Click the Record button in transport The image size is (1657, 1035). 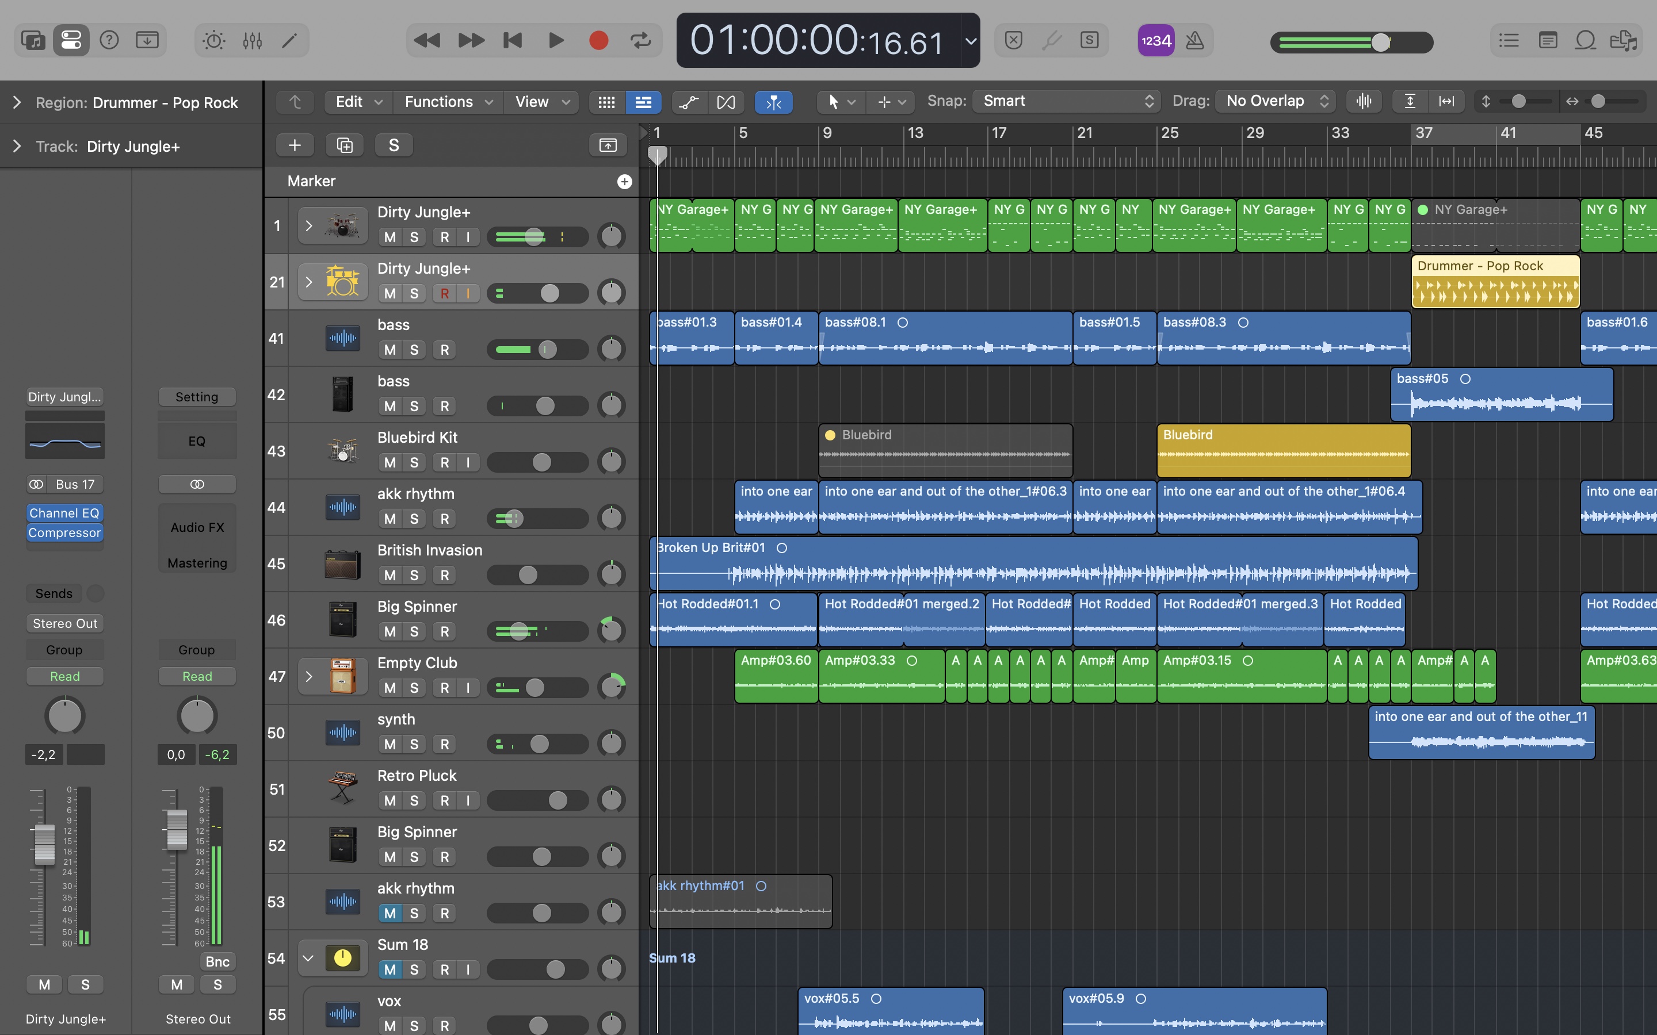(x=598, y=41)
